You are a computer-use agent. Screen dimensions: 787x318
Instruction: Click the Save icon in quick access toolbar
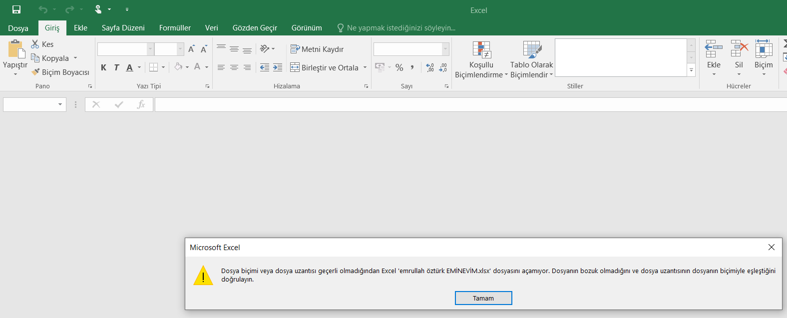pyautogui.click(x=16, y=9)
